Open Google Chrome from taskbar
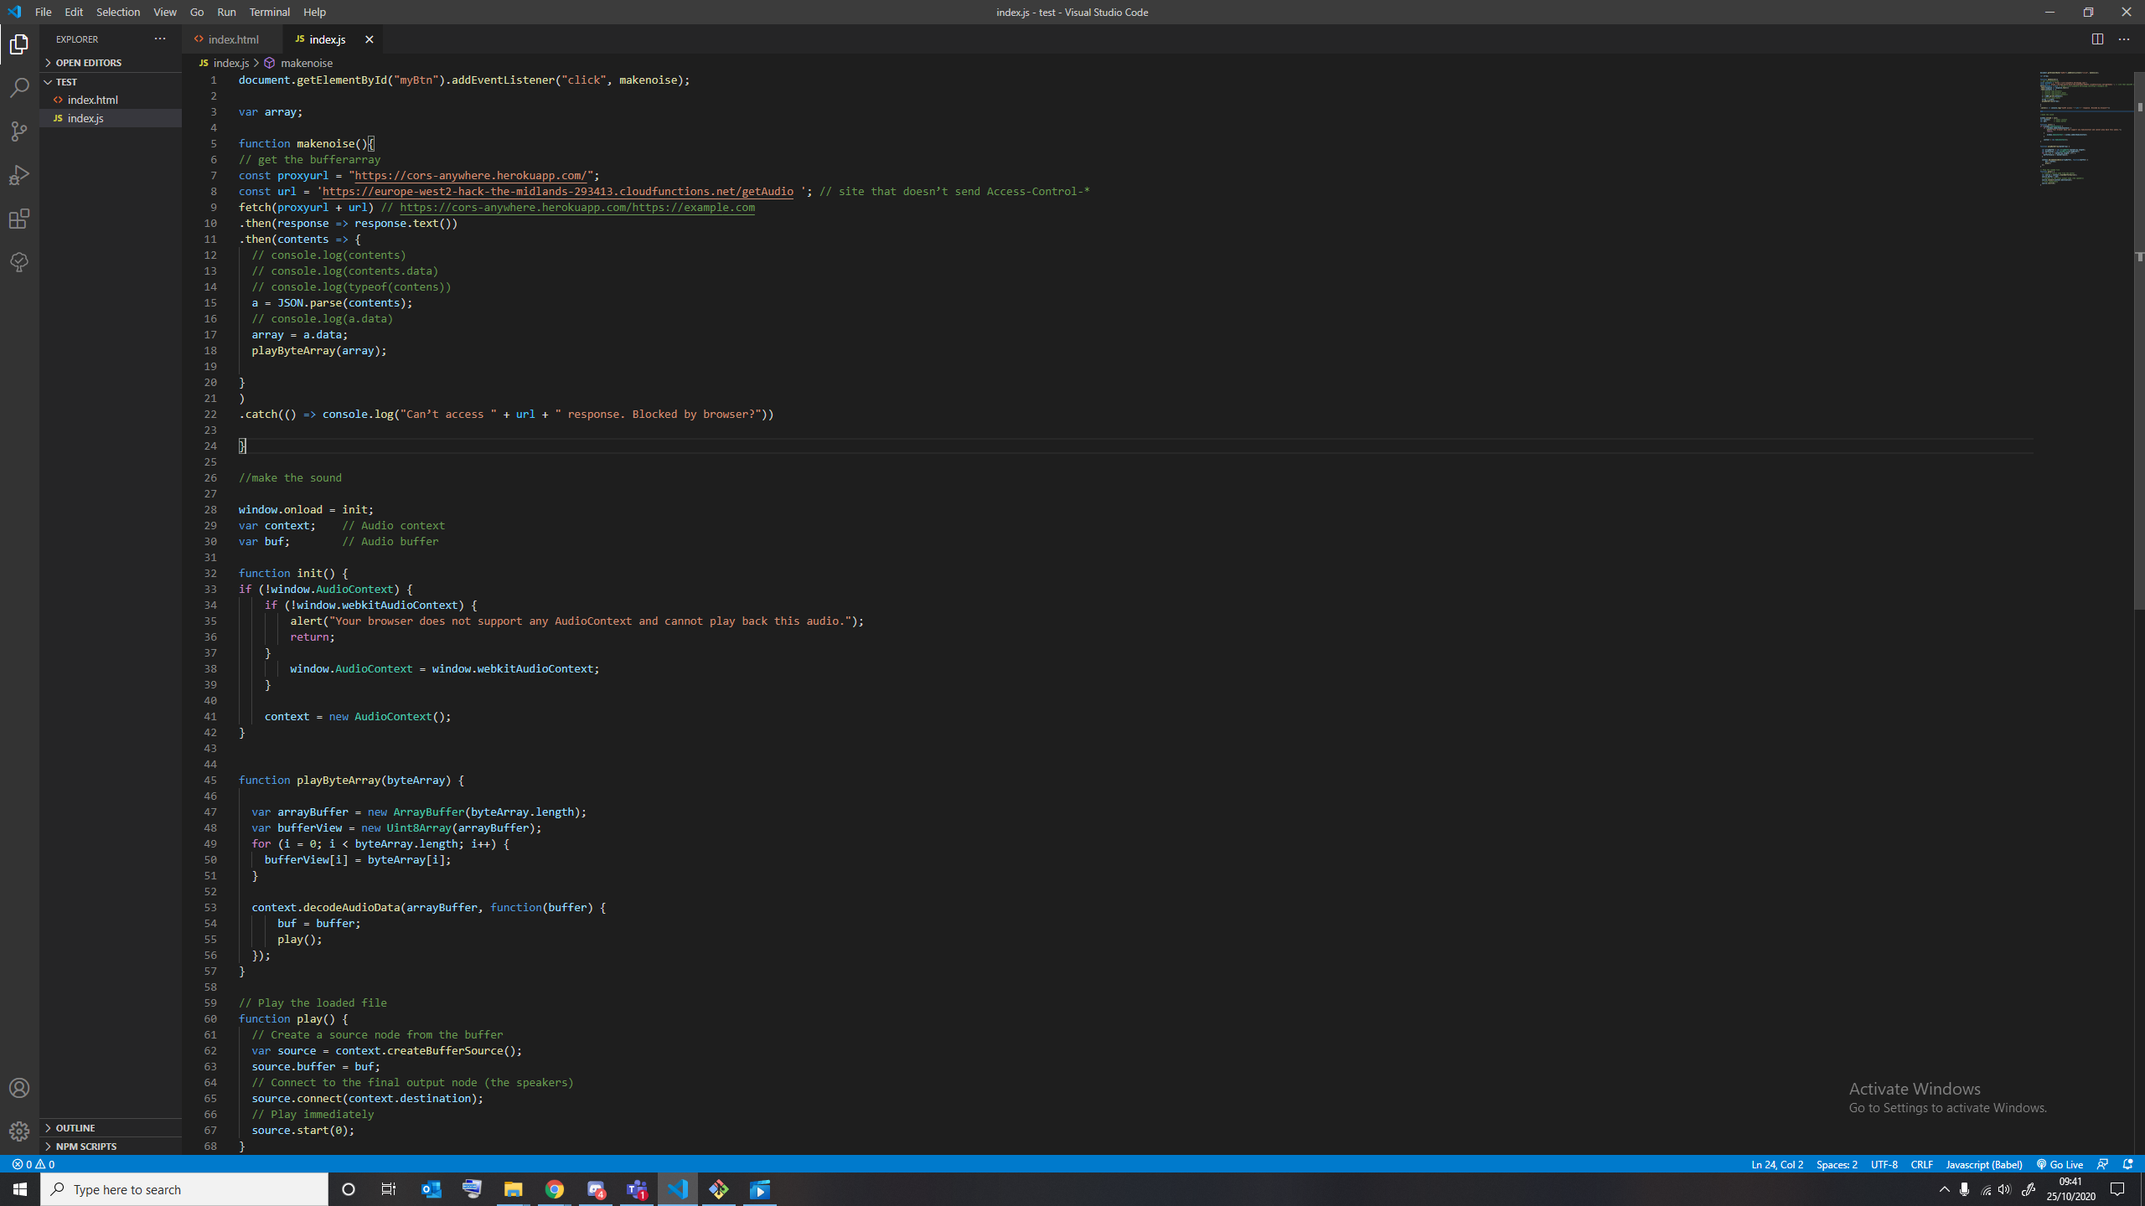 pos(555,1189)
